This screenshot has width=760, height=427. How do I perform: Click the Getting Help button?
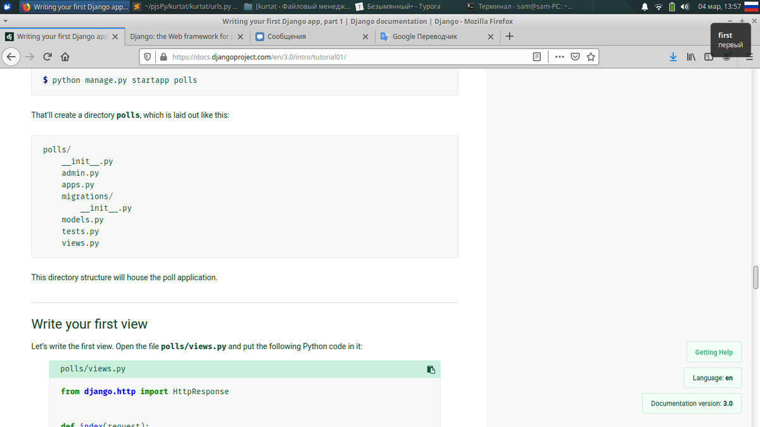tap(714, 352)
